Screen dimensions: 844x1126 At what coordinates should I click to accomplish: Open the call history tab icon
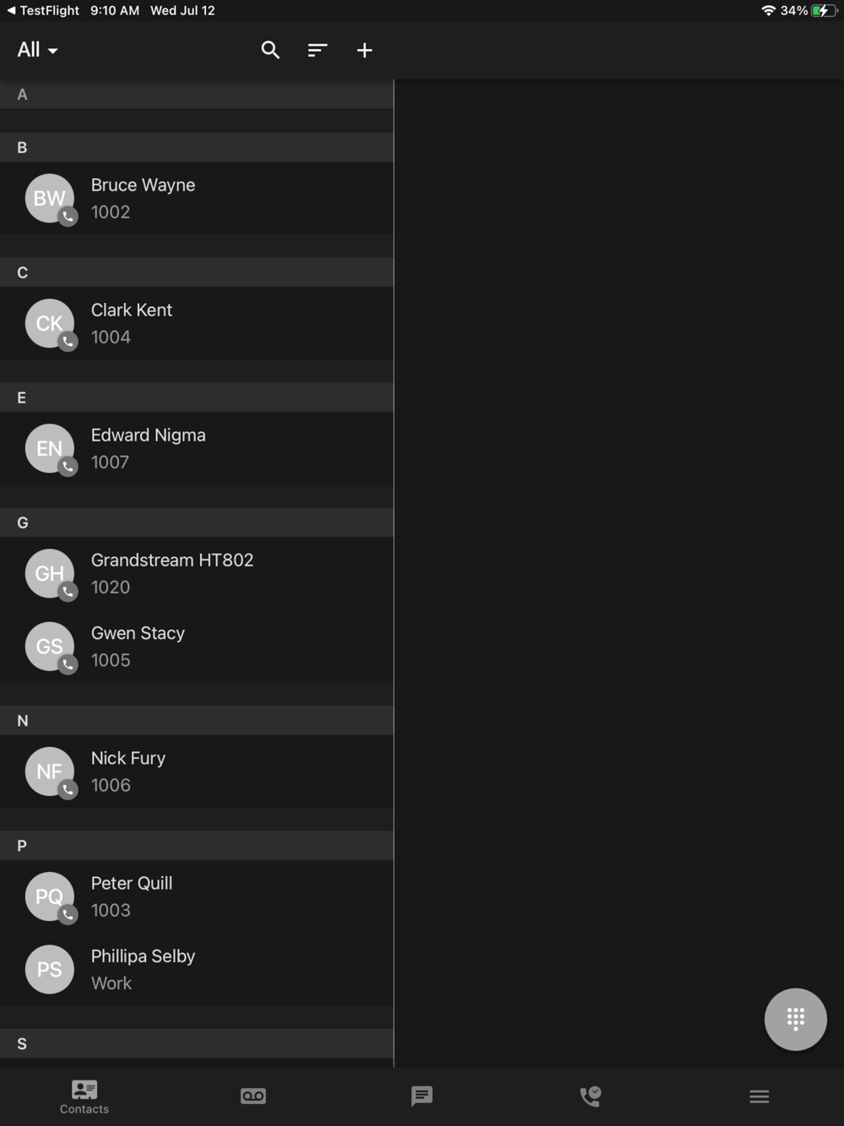click(591, 1096)
